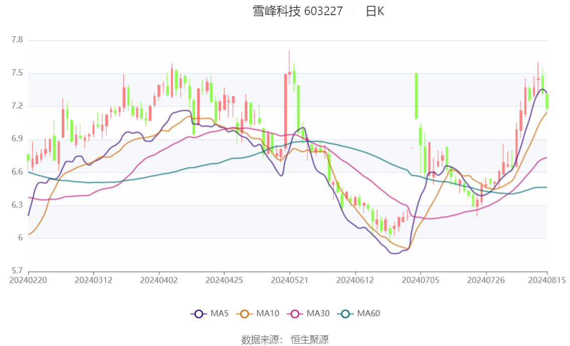The width and height of the screenshot is (570, 346).
Task: Click y-axis value 6.9
Action: [17, 139]
